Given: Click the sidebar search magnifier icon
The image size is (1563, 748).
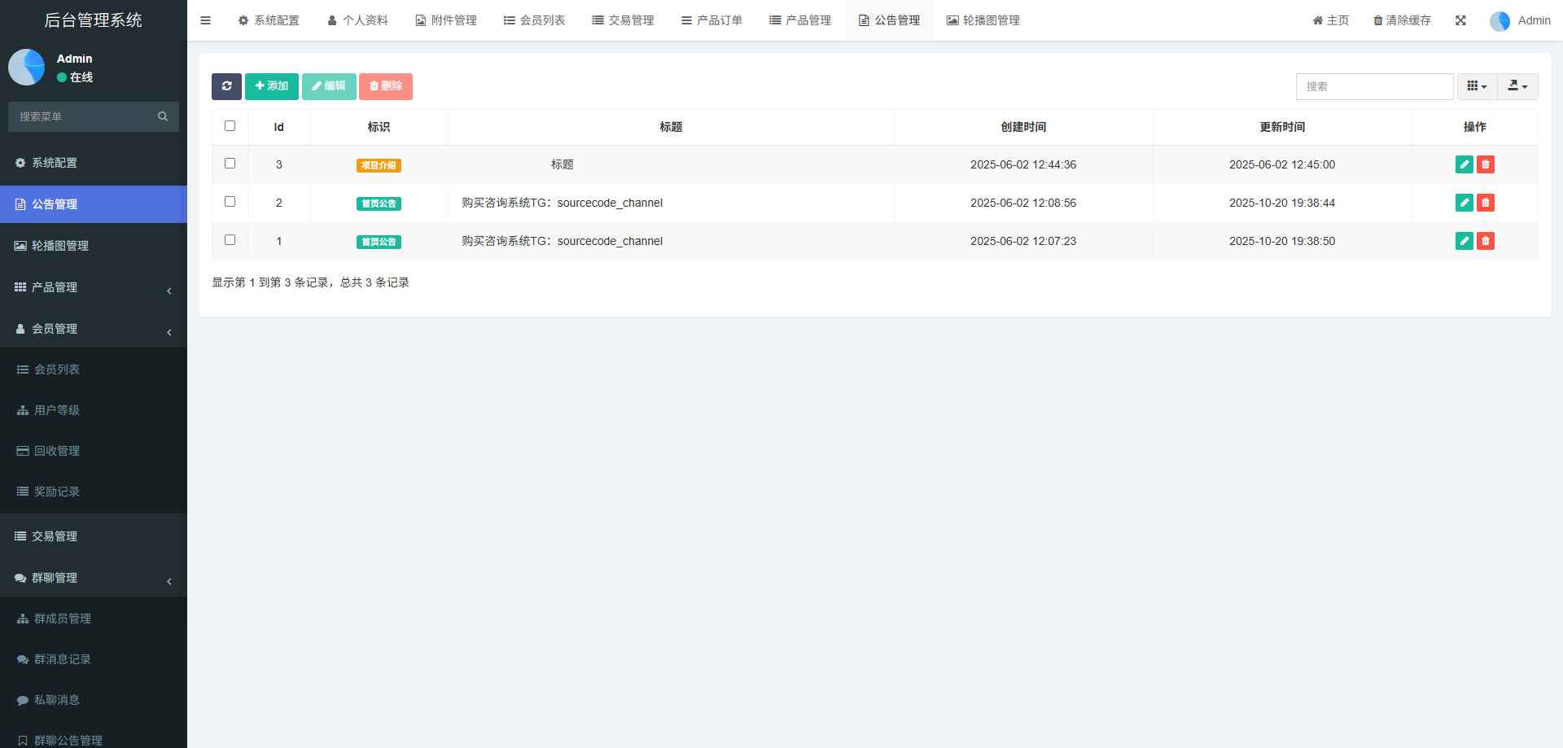Looking at the screenshot, I should (x=163, y=116).
